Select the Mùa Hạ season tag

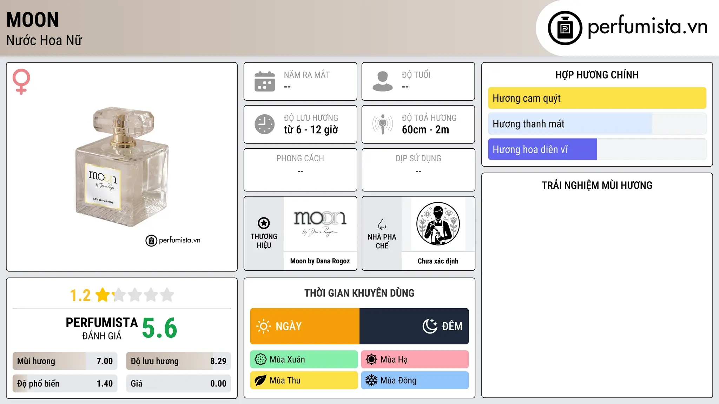[415, 359]
